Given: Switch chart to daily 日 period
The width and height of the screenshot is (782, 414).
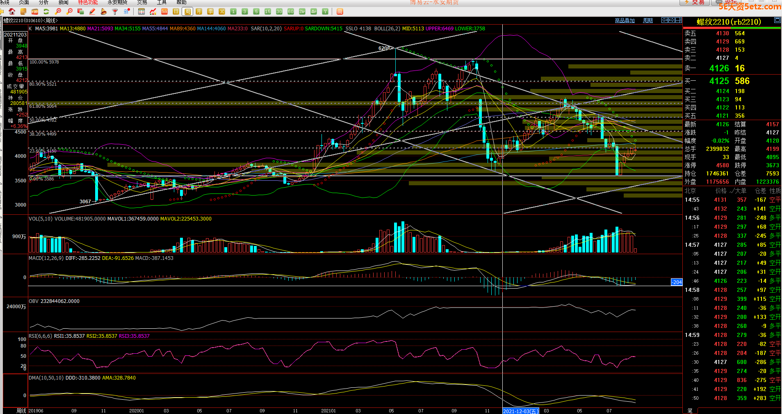Looking at the screenshot, I should coord(176,11).
